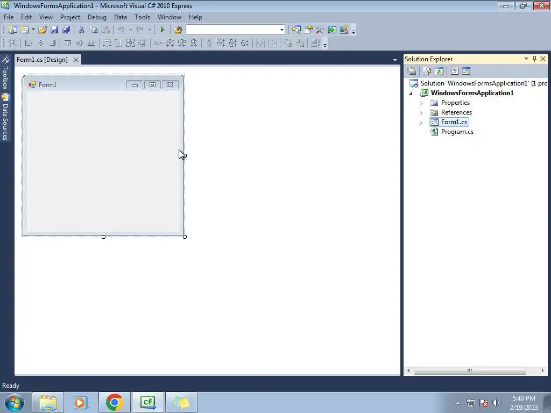Click View Designer icon in Solution Explorer
Screen dimensions: 551x413
pyautogui.click(x=467, y=72)
